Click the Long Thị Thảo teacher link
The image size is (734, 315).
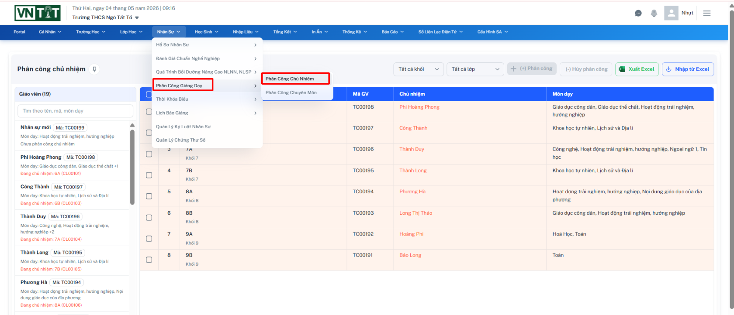coord(415,213)
